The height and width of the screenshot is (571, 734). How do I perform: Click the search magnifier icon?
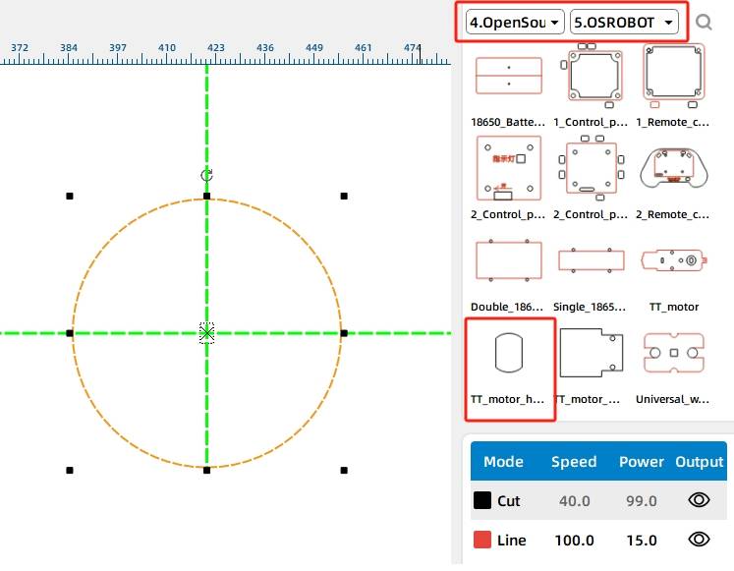click(704, 22)
